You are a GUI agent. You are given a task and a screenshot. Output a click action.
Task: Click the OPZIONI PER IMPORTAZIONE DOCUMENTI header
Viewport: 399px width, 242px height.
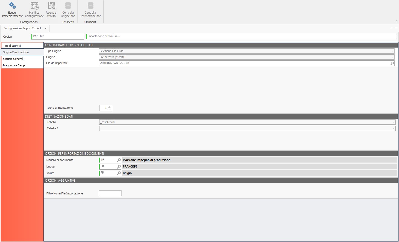221,154
